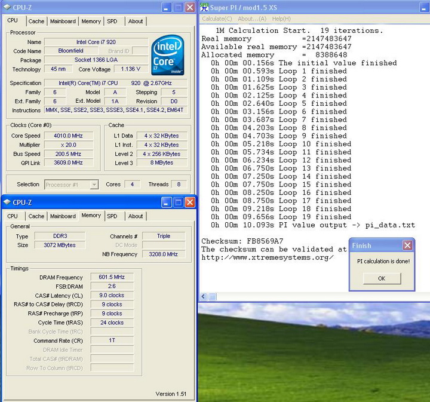Click the Threads value 8
Screen dimensions: 430x402
point(179,184)
